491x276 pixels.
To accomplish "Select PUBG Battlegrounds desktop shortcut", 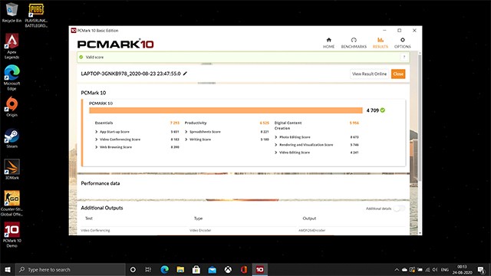I will click(36, 15).
